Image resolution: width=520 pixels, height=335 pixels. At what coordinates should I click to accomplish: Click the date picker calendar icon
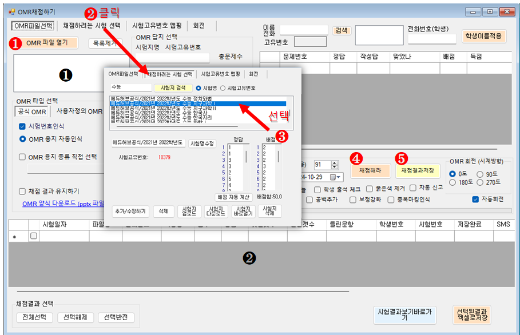point(333,177)
